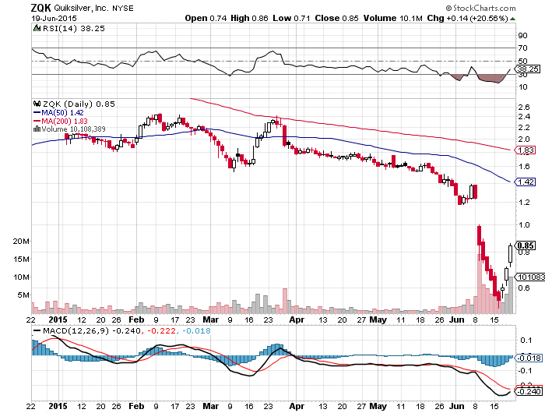Click the High 0.86 value in header
Screen dimensions: 545x413
pyautogui.click(x=249, y=18)
